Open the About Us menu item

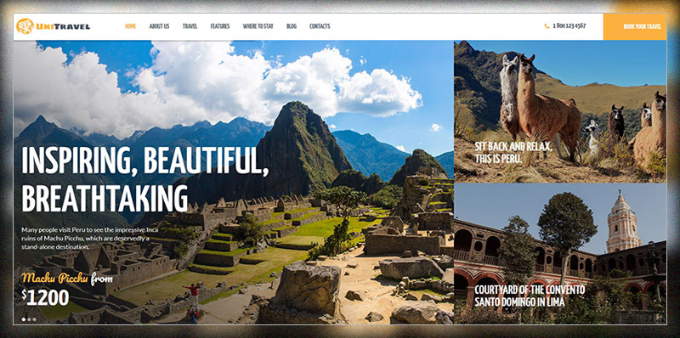159,26
